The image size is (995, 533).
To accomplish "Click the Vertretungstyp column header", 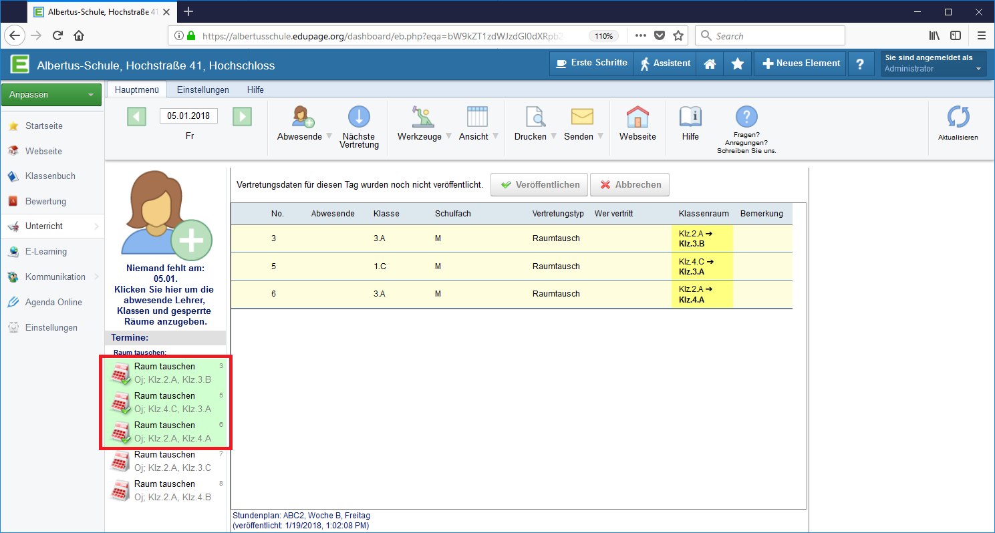I will pos(558,214).
